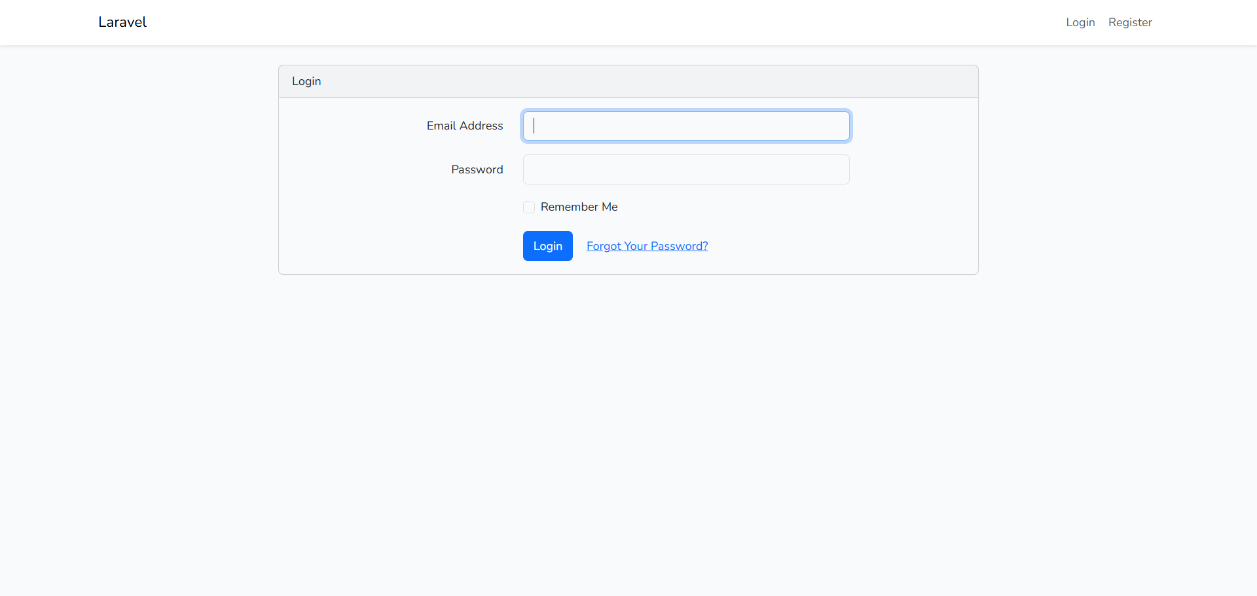The height and width of the screenshot is (596, 1257).
Task: Click the Remember Me label text
Action: point(579,207)
